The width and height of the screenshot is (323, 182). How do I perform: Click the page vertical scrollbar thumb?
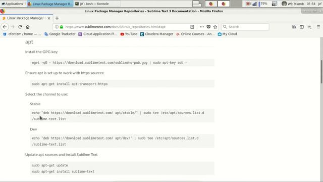tap(321, 72)
